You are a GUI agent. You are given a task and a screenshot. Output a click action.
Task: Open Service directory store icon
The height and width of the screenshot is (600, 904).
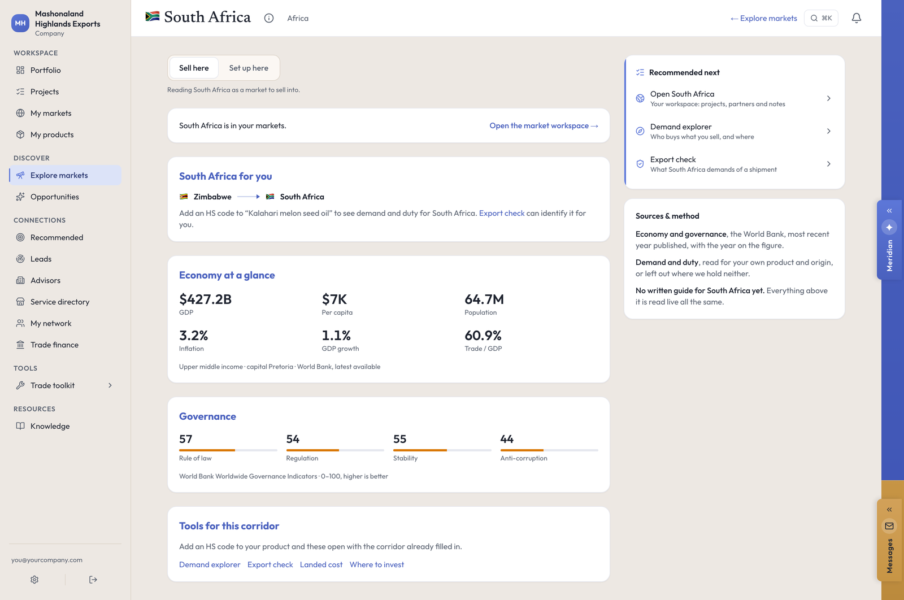tap(20, 302)
